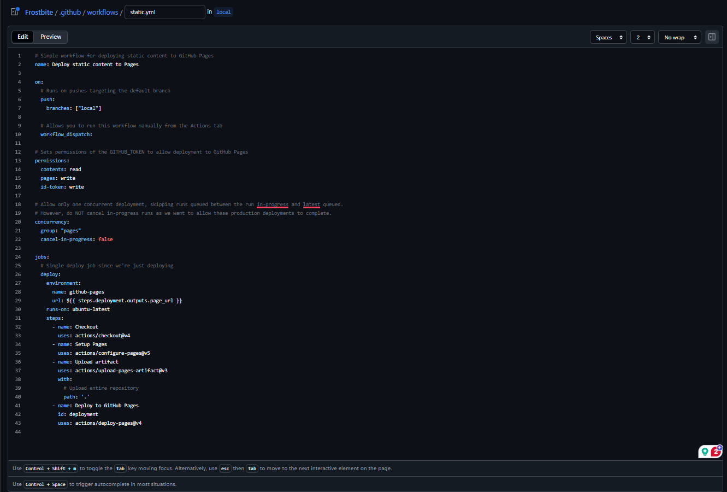Click the 'with:' line
Image resolution: width=727 pixels, height=492 pixels.
tap(65, 379)
